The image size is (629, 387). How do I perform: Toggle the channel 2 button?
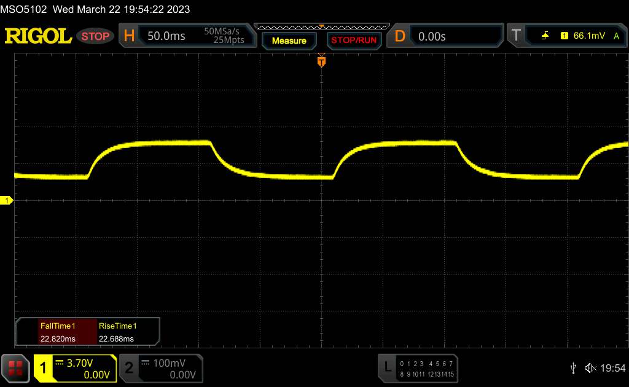click(x=129, y=368)
